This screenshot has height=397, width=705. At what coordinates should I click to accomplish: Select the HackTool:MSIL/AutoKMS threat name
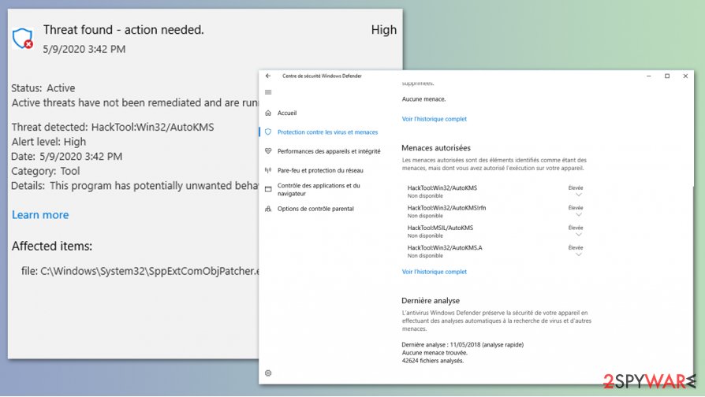point(440,228)
